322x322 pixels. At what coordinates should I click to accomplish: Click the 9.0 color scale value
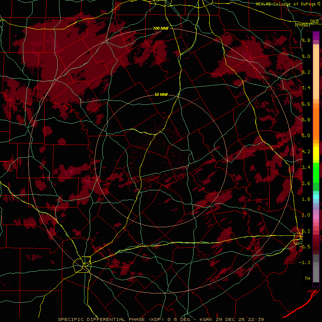tap(306, 56)
